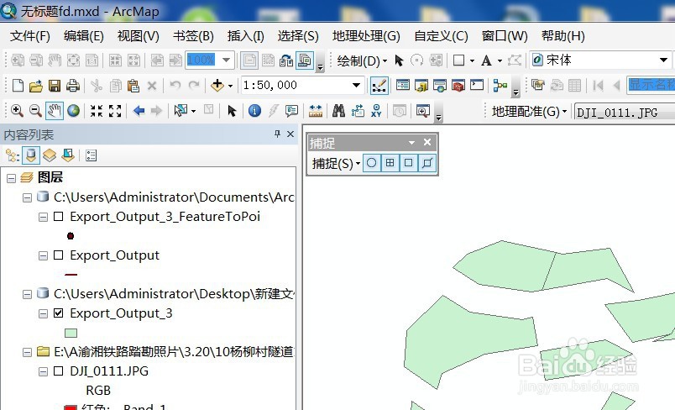675x410 pixels.
Task: Open the 100% zoom dropdown
Action: click(x=226, y=60)
